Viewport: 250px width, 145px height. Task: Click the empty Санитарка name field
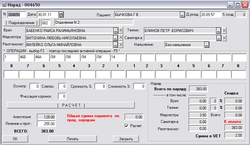pyautogui.click(x=180, y=38)
